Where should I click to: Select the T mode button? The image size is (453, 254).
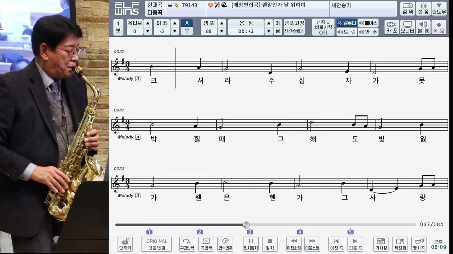click(187, 31)
